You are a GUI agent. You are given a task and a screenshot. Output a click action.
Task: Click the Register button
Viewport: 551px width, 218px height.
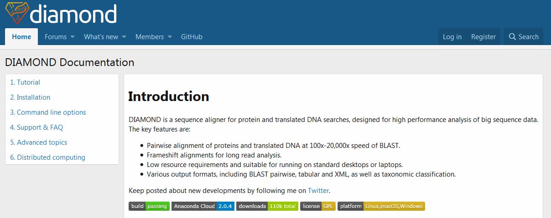coord(483,37)
